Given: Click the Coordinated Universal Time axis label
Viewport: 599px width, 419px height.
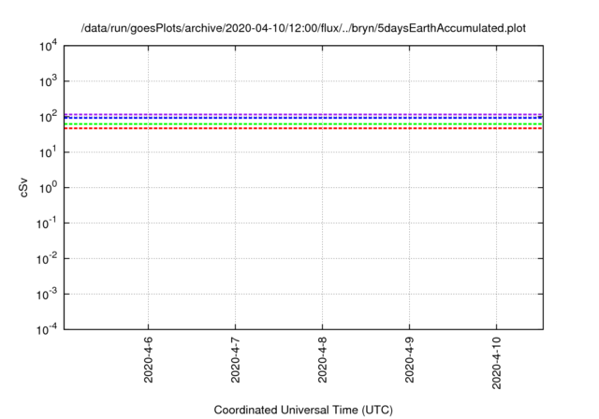Looking at the screenshot, I should [303, 410].
